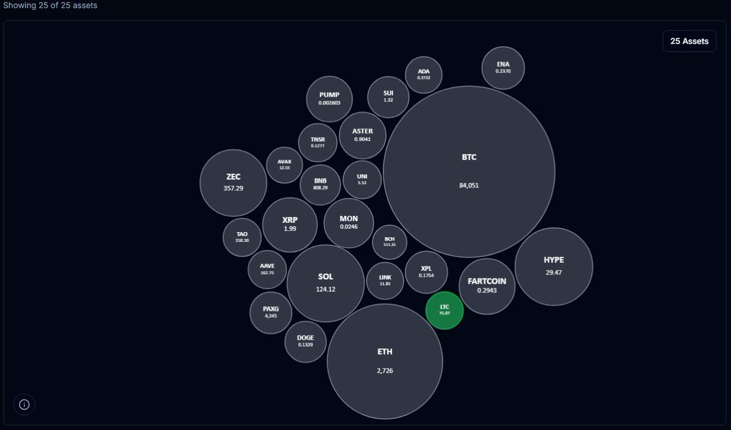This screenshot has width=731, height=430.
Task: Select the XRP bubble
Action: click(290, 225)
